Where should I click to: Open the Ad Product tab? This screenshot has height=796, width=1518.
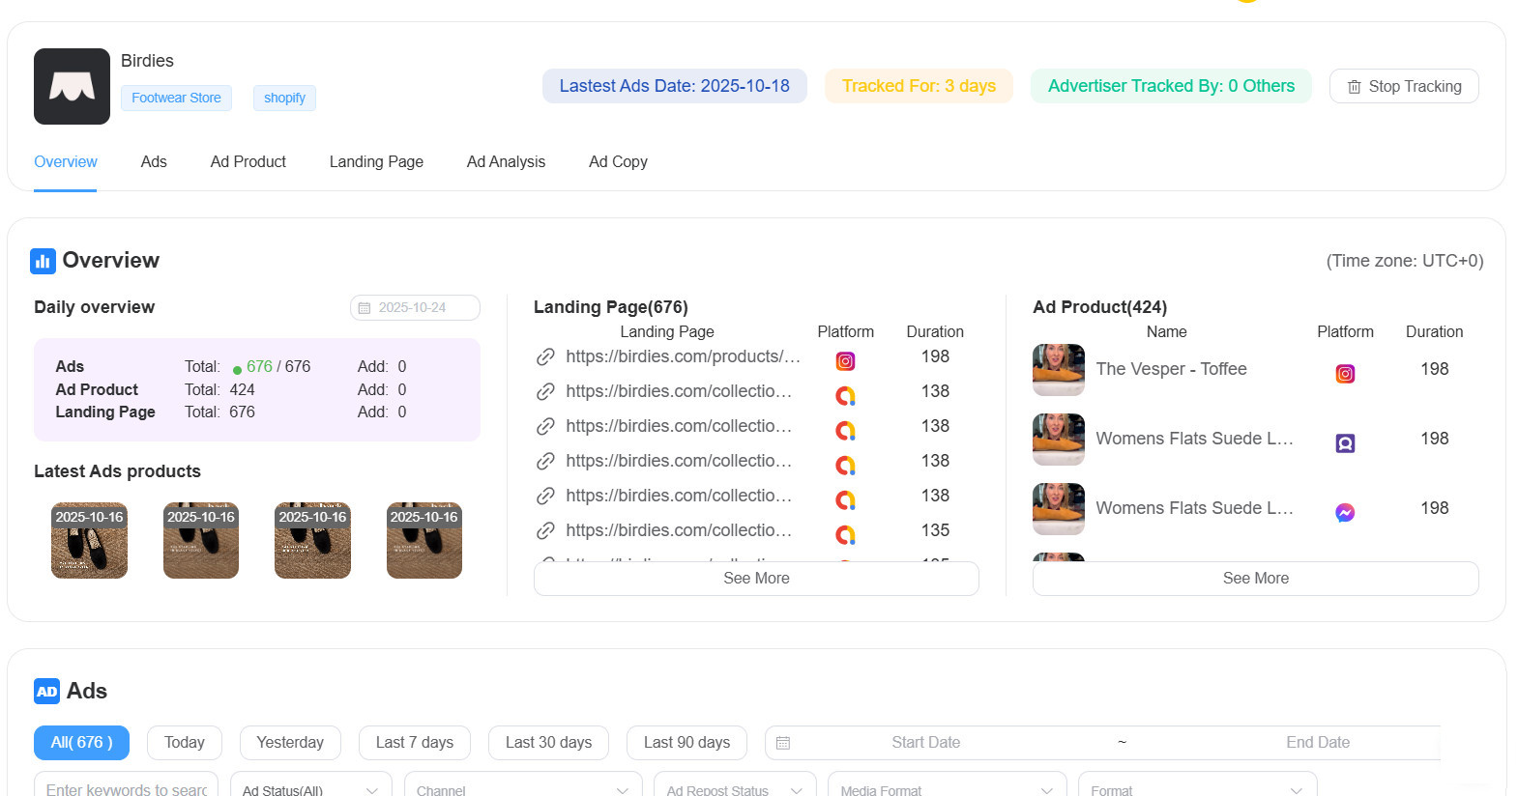click(248, 162)
